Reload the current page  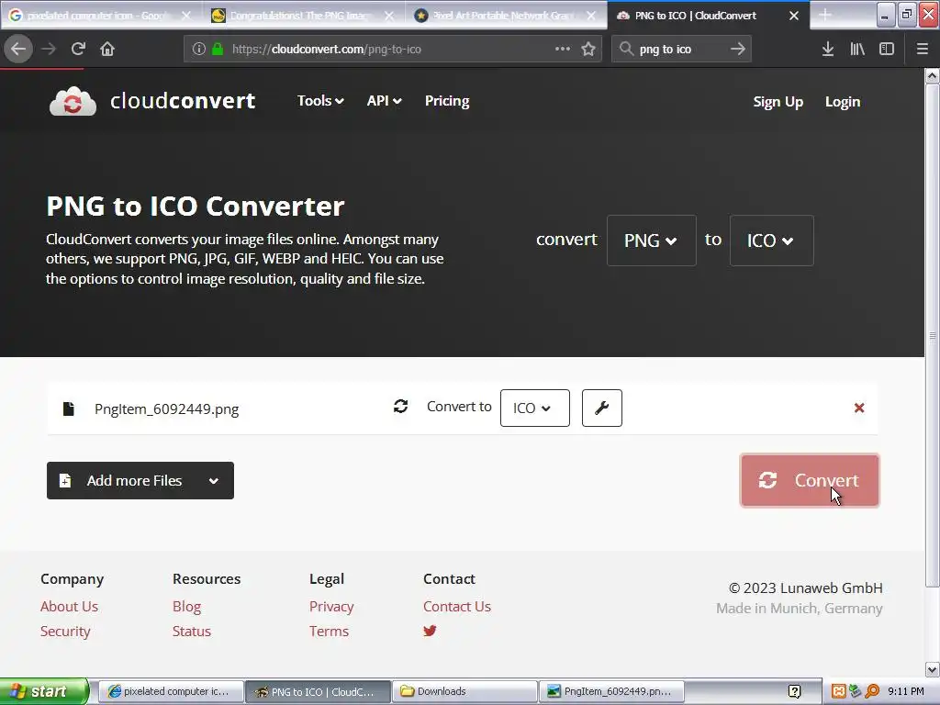click(x=78, y=49)
